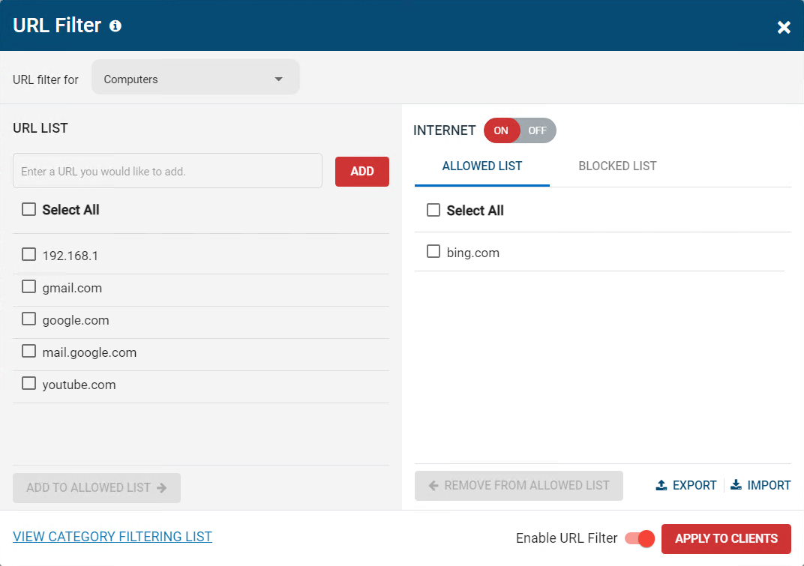This screenshot has height=566, width=804.
Task: Click APPLY TO CLIENTS button
Action: 726,539
